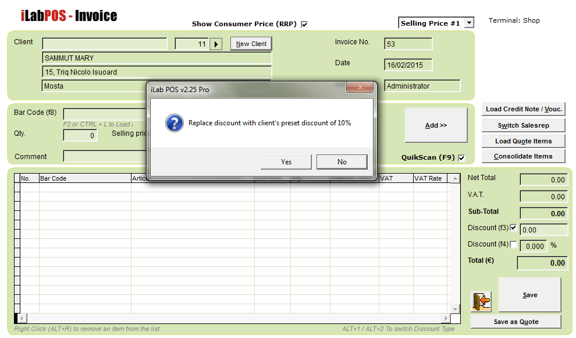Screen dimensions: 576x338
Task: Click the Save as Quote button
Action: [x=515, y=322]
